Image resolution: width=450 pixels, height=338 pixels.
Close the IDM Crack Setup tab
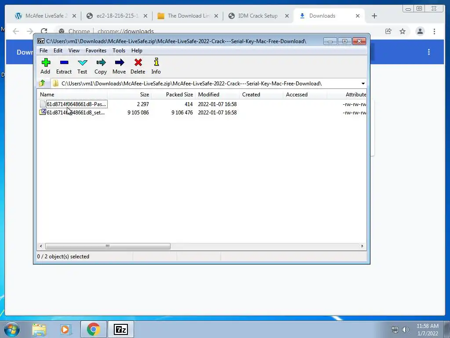click(287, 16)
